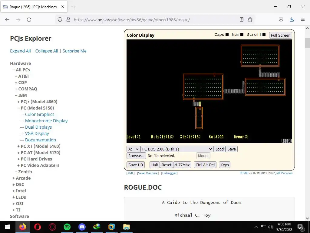
Task: Open tracking protection shield icon
Action: (x=60, y=19)
